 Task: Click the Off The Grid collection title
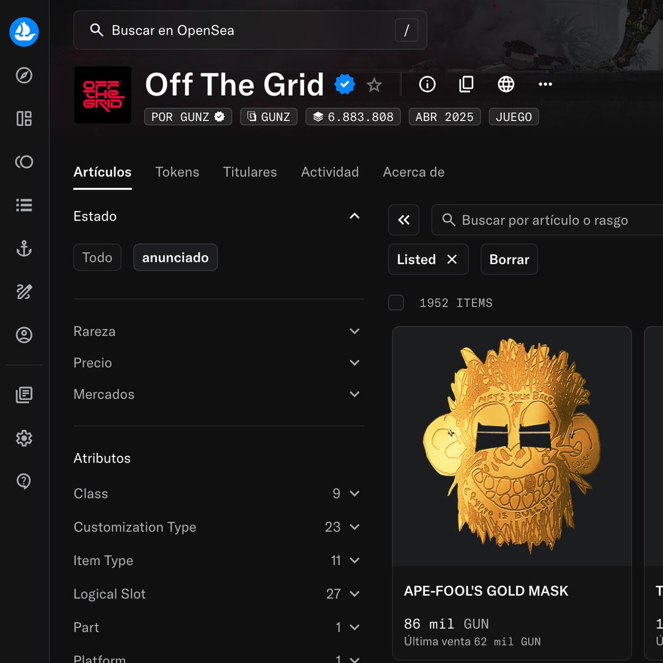[x=234, y=85]
